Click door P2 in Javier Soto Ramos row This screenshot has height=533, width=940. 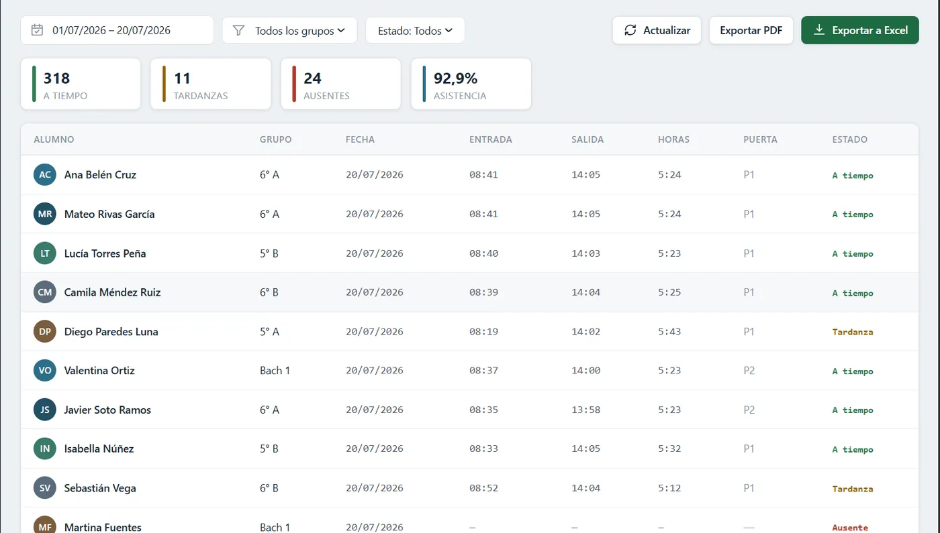(x=749, y=410)
